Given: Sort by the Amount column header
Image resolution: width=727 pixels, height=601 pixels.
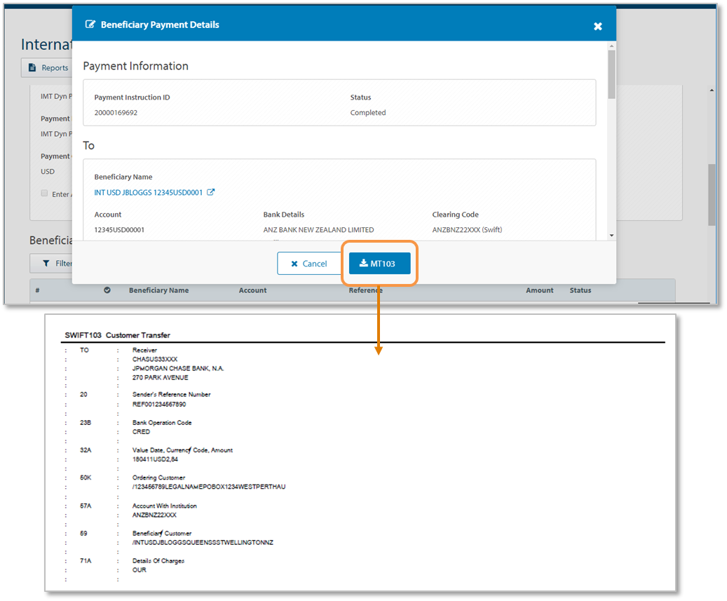Looking at the screenshot, I should pyautogui.click(x=539, y=290).
